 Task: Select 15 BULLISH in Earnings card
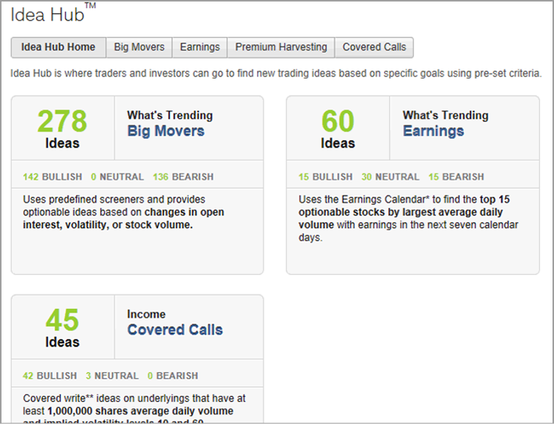(325, 177)
